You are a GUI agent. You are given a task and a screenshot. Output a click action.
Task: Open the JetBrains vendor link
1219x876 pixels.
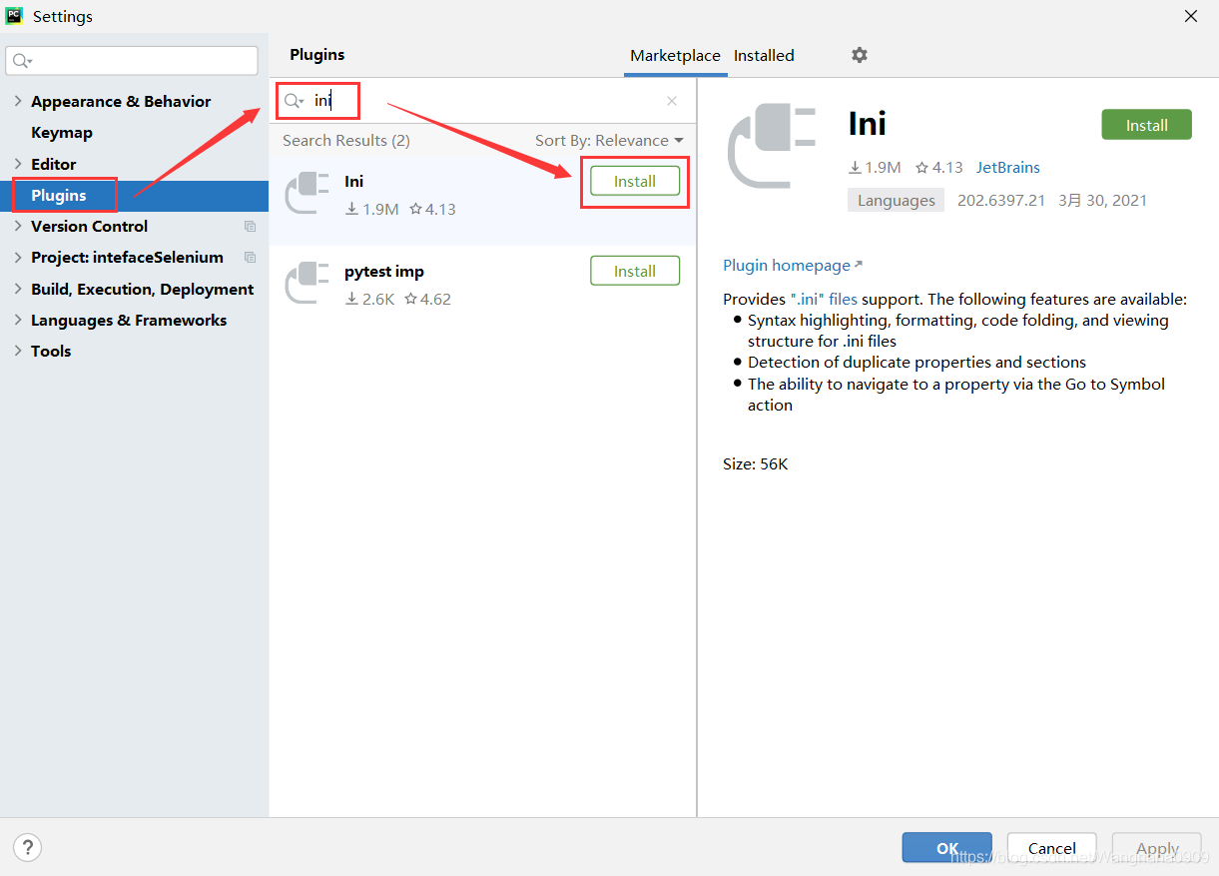(x=1008, y=168)
